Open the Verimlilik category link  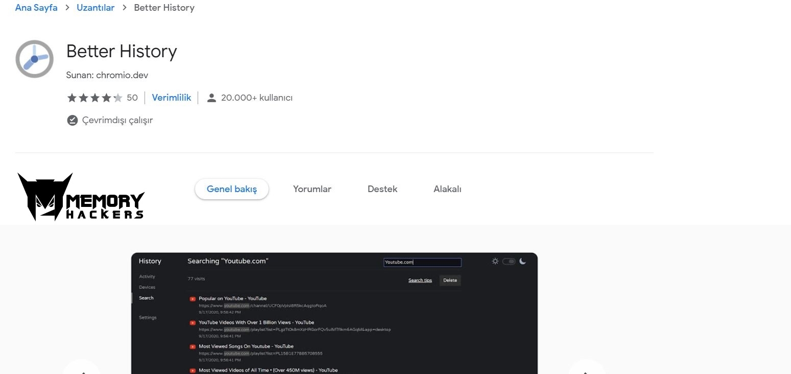click(x=172, y=98)
